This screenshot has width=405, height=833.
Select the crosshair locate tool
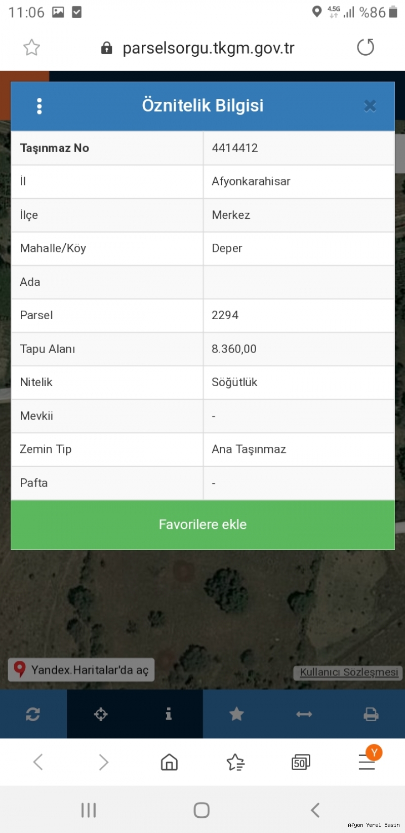click(x=101, y=714)
